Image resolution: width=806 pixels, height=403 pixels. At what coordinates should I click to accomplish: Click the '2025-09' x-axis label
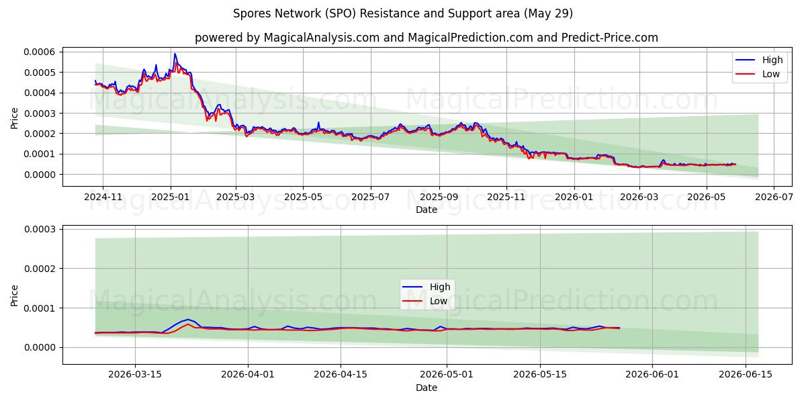tap(439, 197)
